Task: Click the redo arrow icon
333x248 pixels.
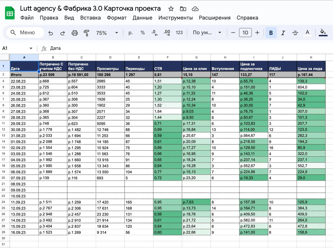Action: (63, 33)
